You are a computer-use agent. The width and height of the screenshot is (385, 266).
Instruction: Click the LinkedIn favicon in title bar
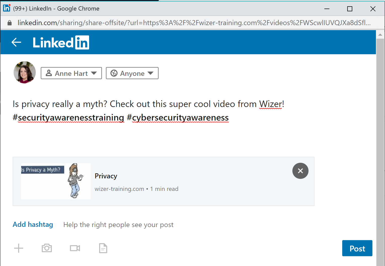(7, 8)
